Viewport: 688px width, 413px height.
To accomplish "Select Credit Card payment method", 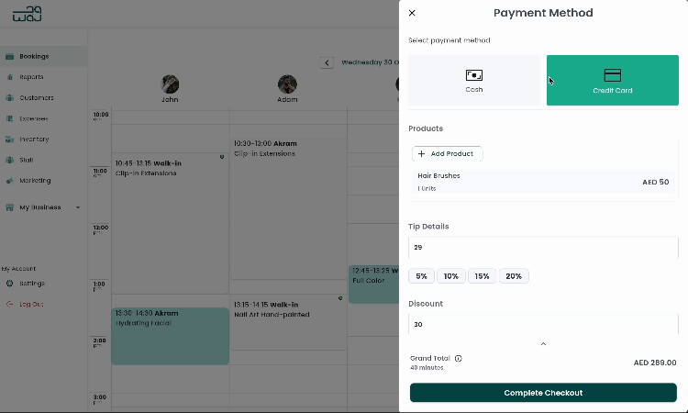I will point(613,81).
